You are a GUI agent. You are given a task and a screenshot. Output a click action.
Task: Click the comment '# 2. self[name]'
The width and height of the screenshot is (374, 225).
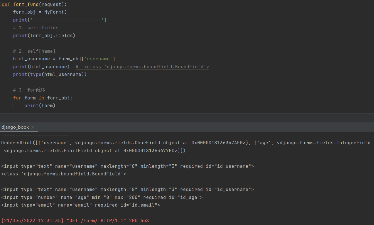pyautogui.click(x=34, y=51)
